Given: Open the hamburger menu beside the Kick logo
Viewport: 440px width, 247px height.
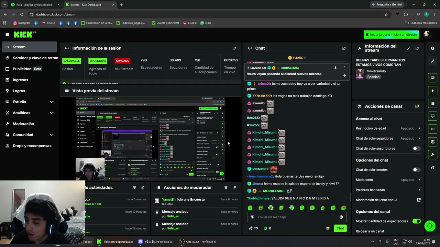Looking at the screenshot, I should [x=7, y=34].
